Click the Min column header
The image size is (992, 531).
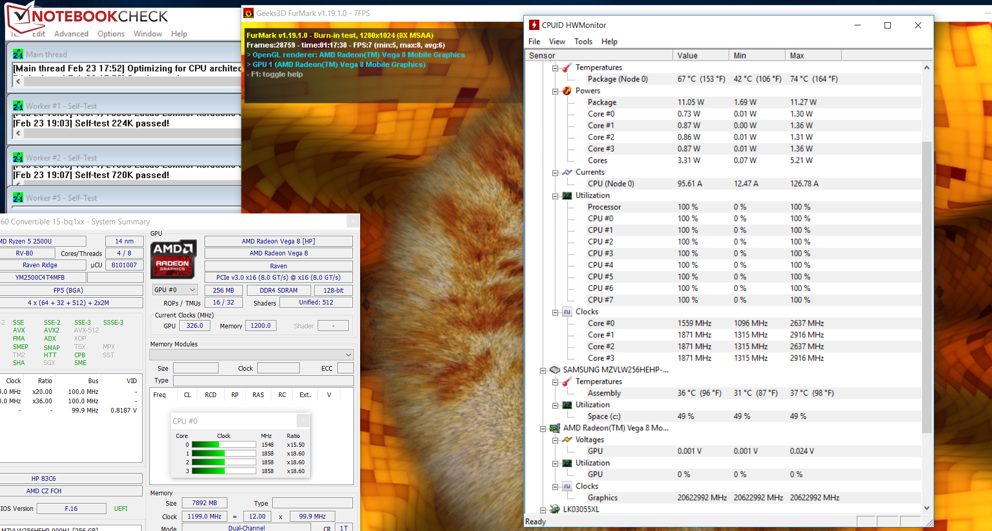757,55
